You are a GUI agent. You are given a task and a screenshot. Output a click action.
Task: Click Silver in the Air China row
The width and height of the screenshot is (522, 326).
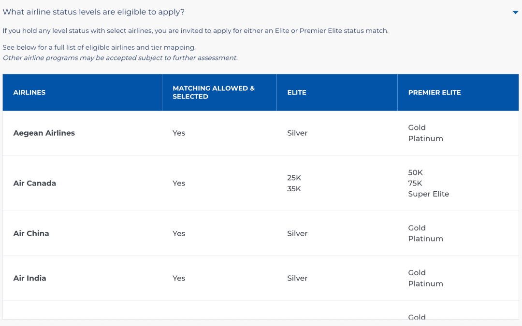[x=297, y=234]
